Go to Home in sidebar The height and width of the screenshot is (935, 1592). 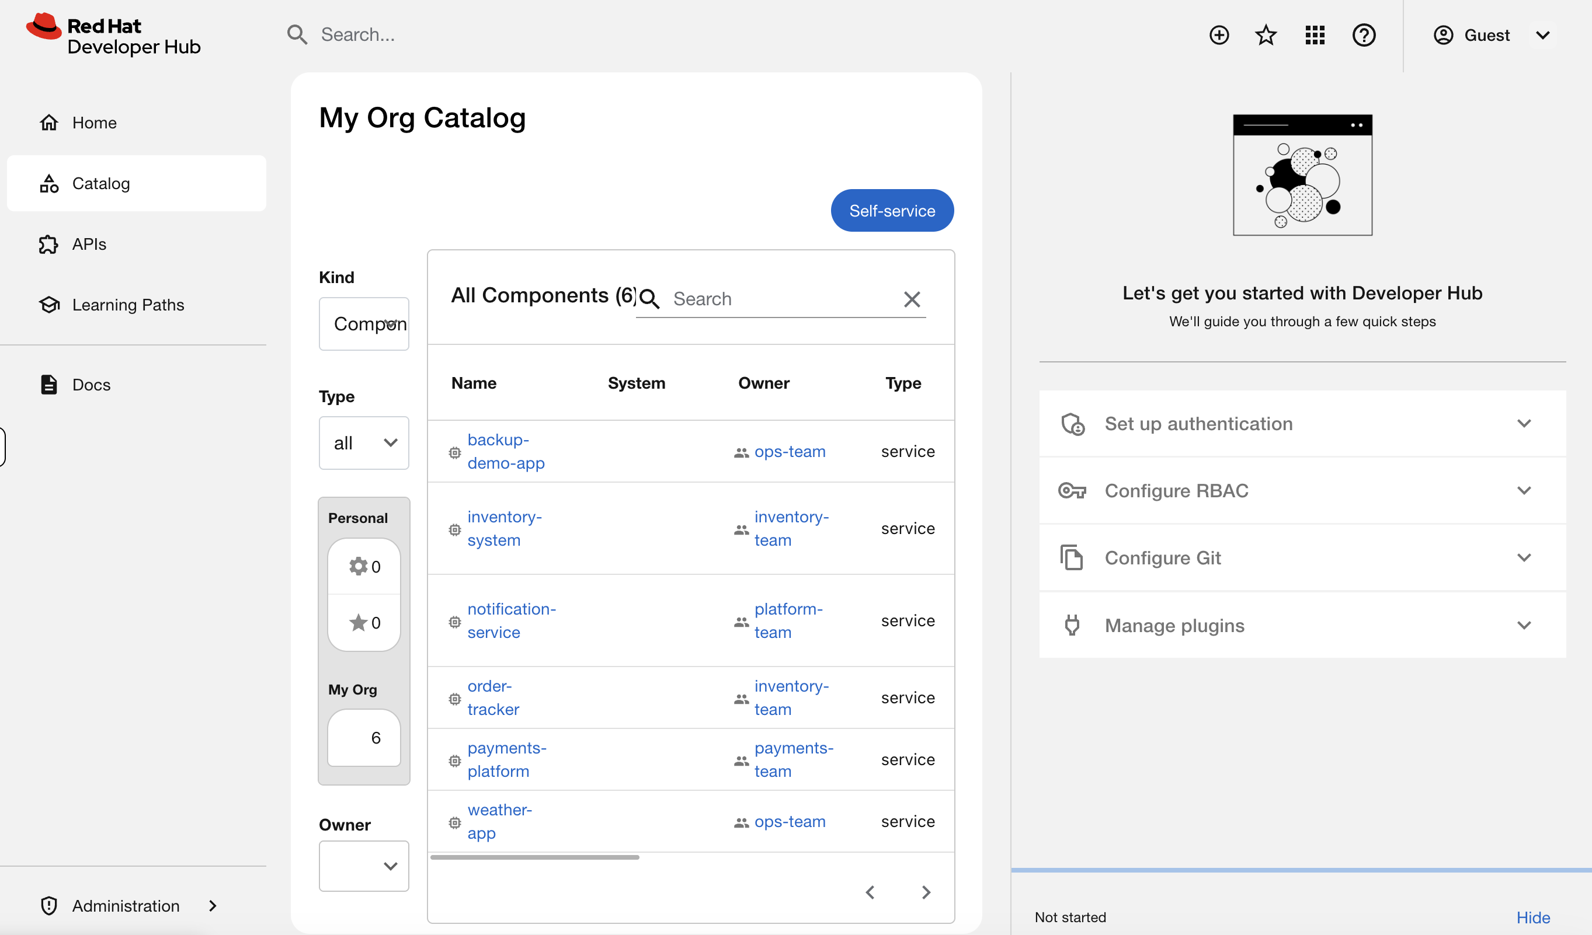point(137,123)
